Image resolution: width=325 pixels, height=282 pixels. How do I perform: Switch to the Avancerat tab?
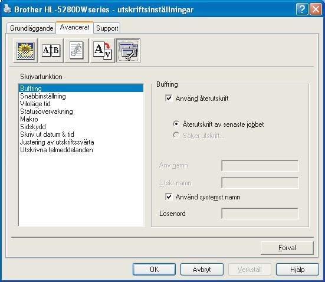(75, 27)
